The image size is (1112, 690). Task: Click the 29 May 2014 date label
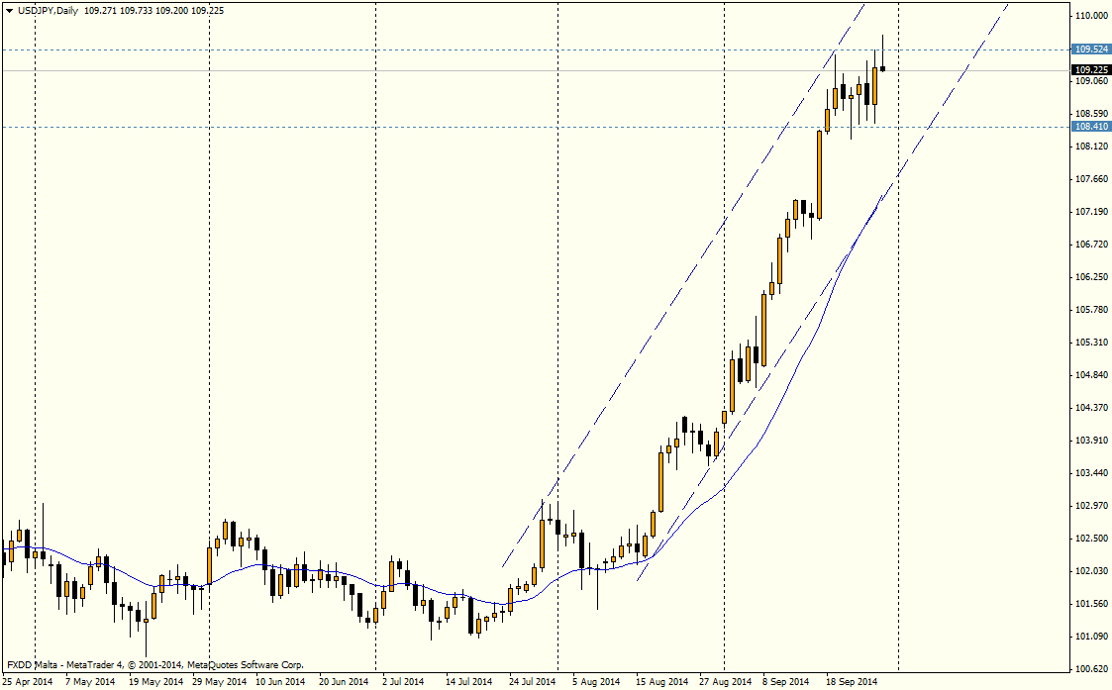219,682
